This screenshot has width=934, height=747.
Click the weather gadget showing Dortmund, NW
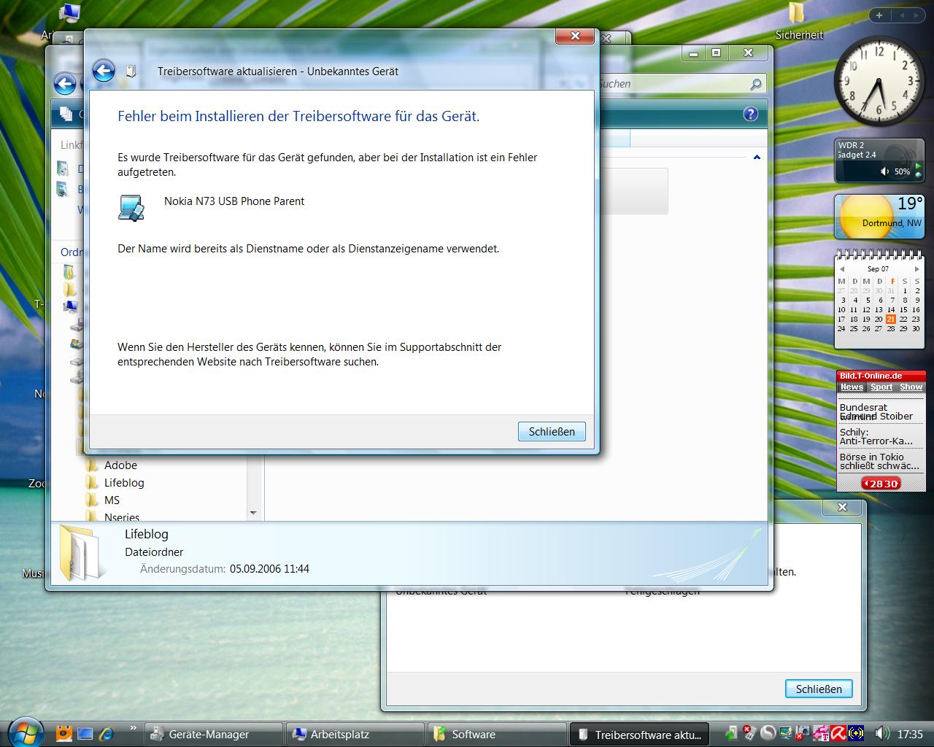879,217
